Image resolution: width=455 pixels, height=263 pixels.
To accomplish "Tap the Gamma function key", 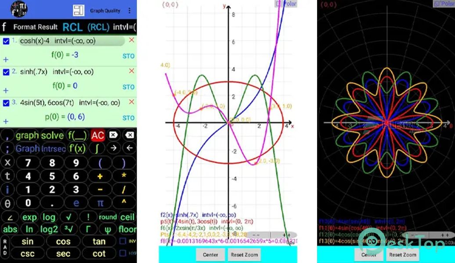I will (88, 229).
